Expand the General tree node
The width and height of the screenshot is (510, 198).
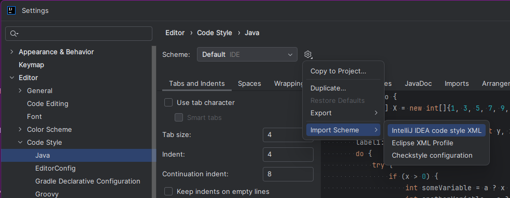[x=21, y=91]
